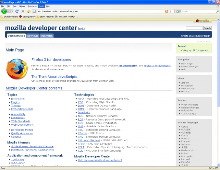Open the Google search engine selector
Viewport: 220px width, 170px height.
point(178,11)
